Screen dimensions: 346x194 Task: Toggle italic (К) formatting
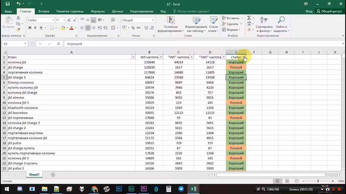point(35,28)
